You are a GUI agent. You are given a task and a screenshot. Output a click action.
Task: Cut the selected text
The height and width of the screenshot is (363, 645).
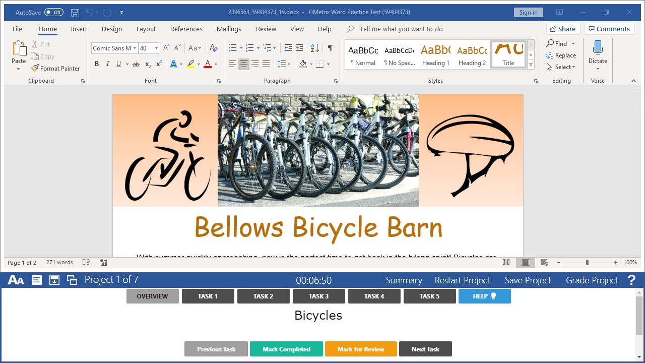(41, 44)
